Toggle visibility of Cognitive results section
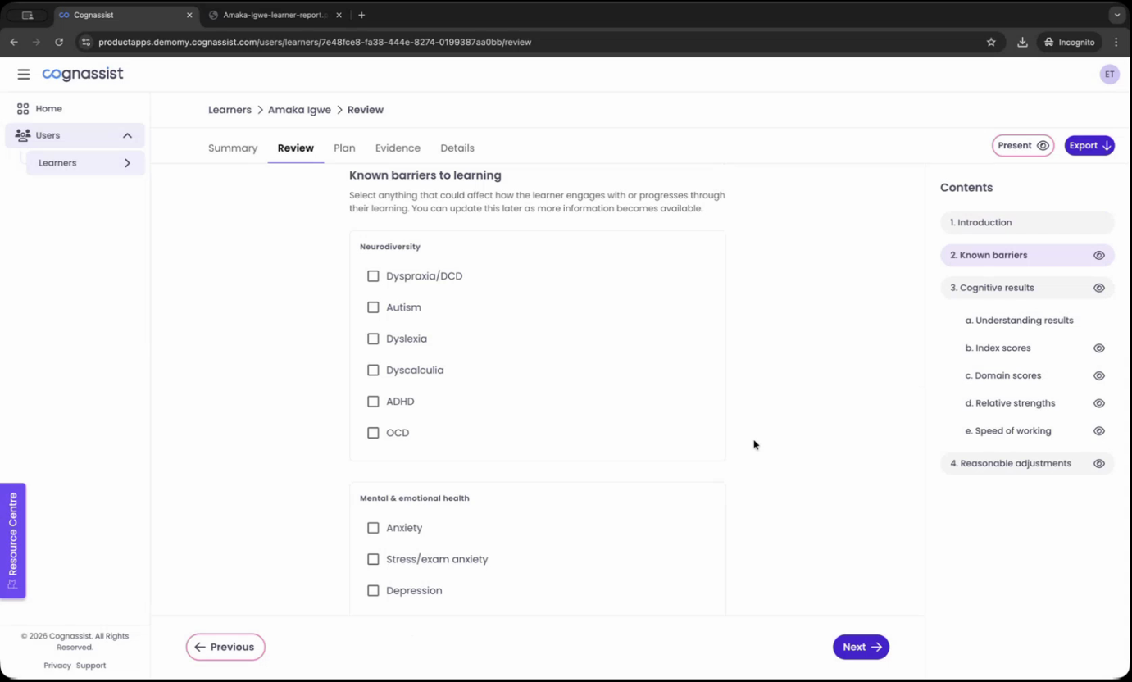This screenshot has height=682, width=1132. click(1099, 289)
